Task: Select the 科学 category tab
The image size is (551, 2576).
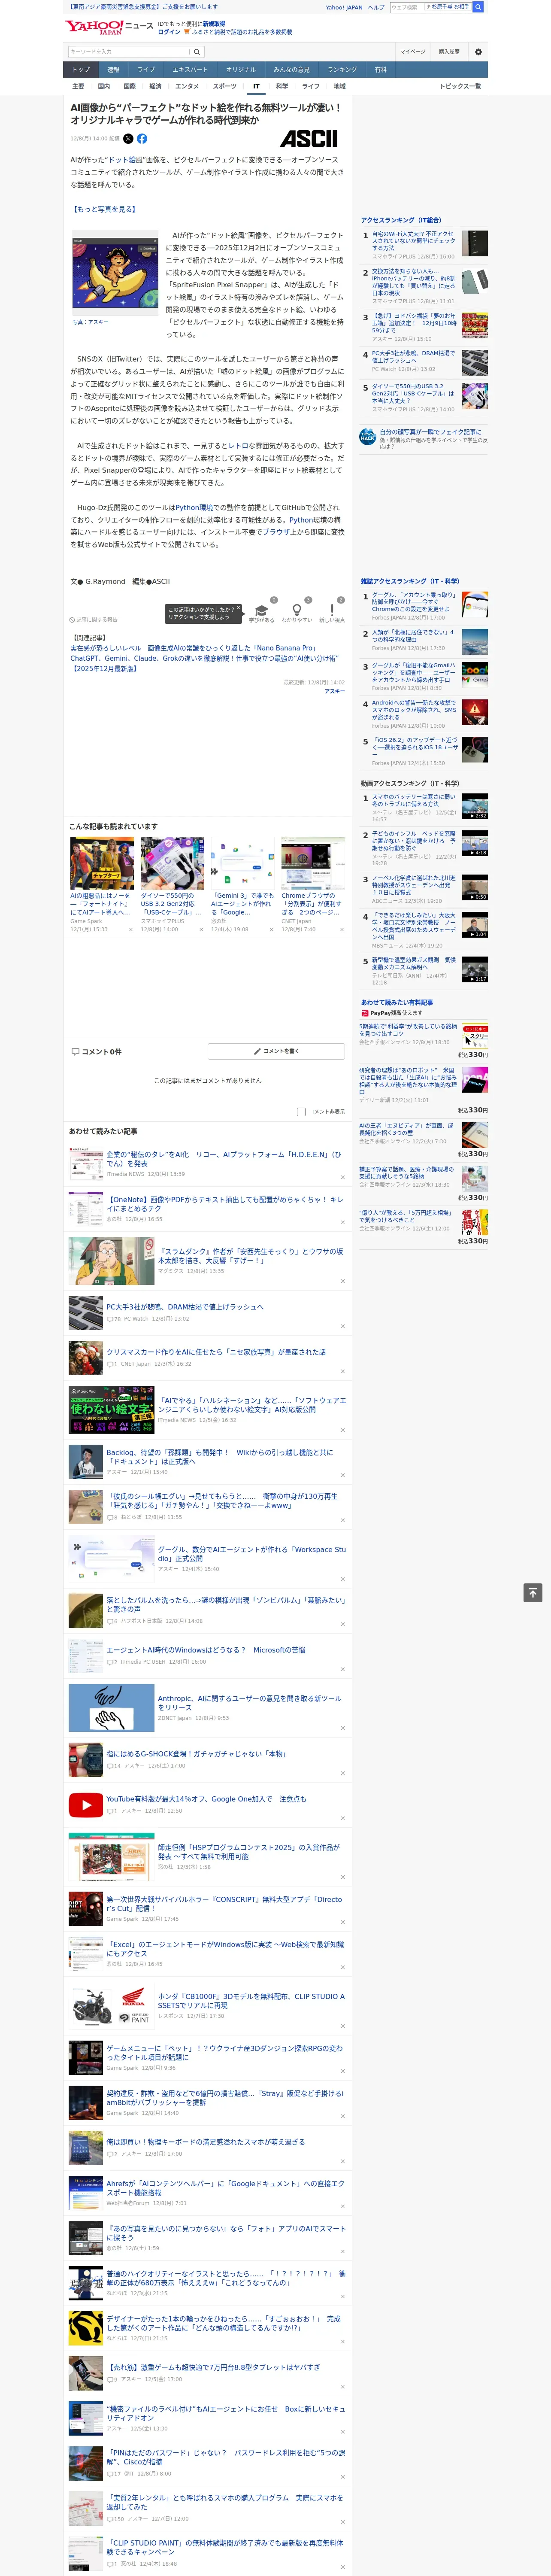Action: (282, 86)
